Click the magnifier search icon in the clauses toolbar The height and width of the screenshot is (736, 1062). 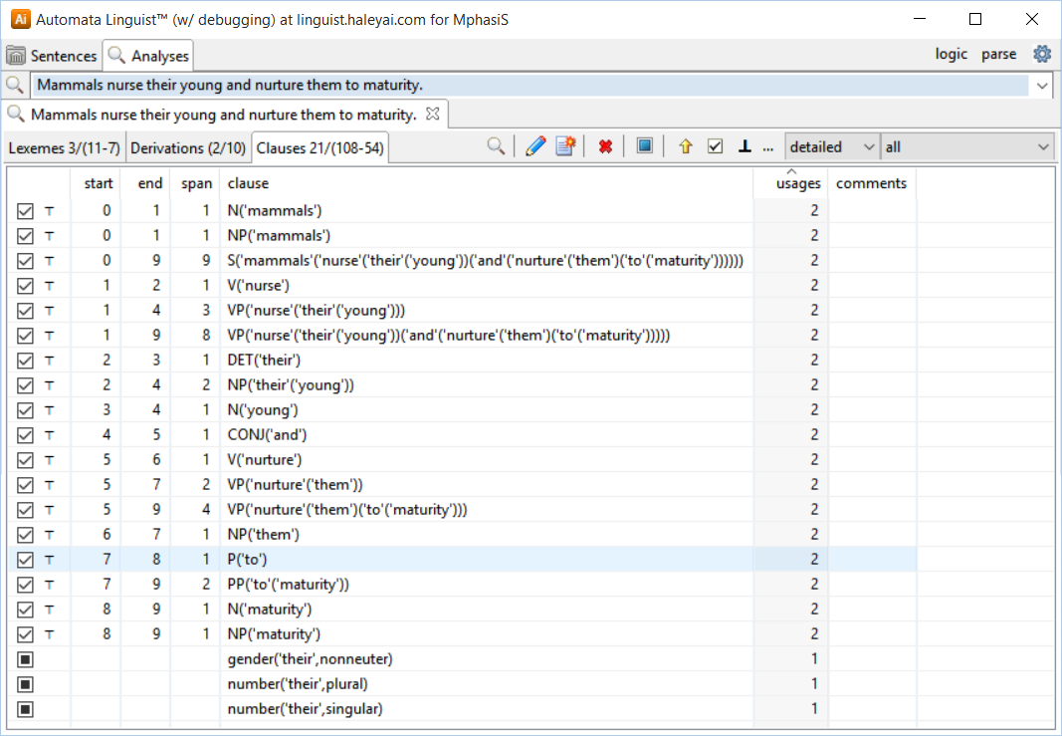click(496, 146)
